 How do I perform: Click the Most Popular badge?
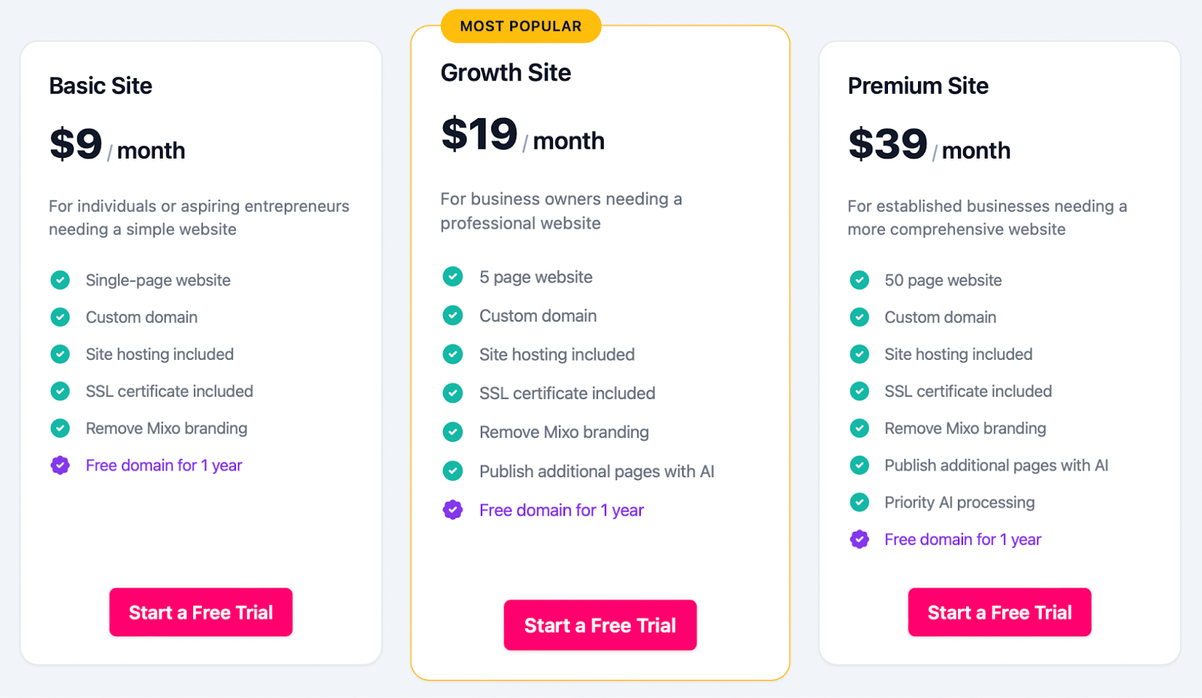click(521, 26)
